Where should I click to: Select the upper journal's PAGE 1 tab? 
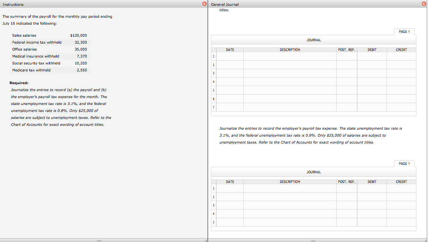404,32
